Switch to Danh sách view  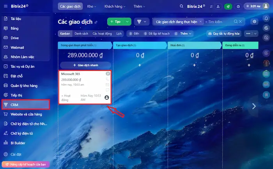[x=81, y=33]
